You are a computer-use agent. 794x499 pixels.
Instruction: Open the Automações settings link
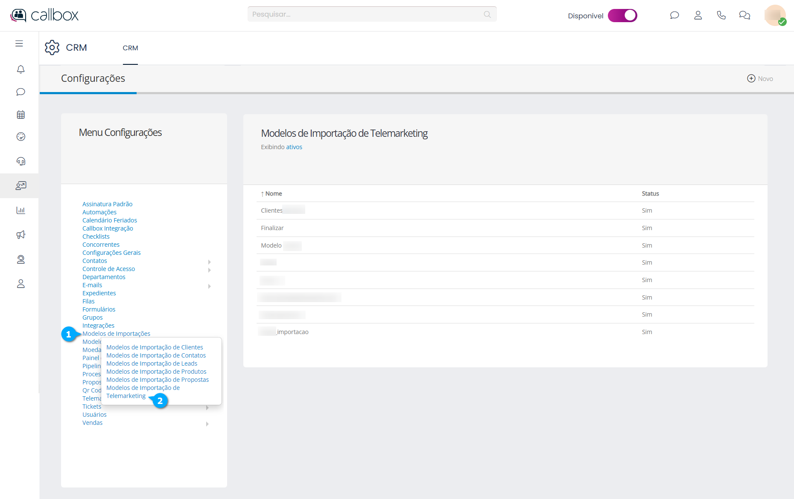coord(99,212)
